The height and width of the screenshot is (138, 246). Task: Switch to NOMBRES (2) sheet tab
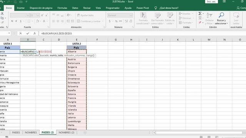coord(66,132)
